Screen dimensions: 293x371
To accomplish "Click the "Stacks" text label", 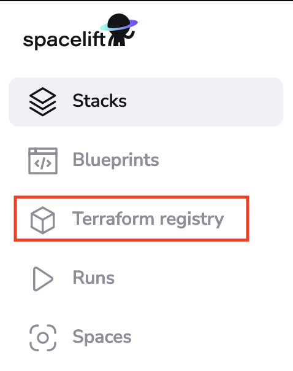I will point(99,101).
